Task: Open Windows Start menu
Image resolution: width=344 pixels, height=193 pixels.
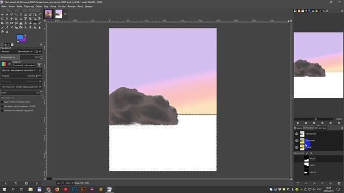Action: pos(4,189)
